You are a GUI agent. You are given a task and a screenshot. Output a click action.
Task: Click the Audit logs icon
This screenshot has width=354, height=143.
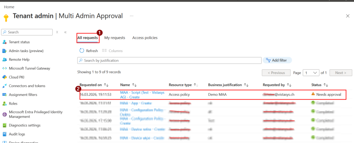[4, 134]
